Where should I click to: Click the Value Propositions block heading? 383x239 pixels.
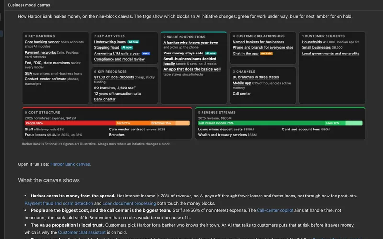[x=184, y=37]
